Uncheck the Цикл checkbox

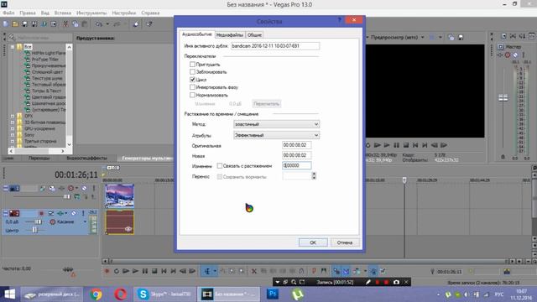point(192,80)
